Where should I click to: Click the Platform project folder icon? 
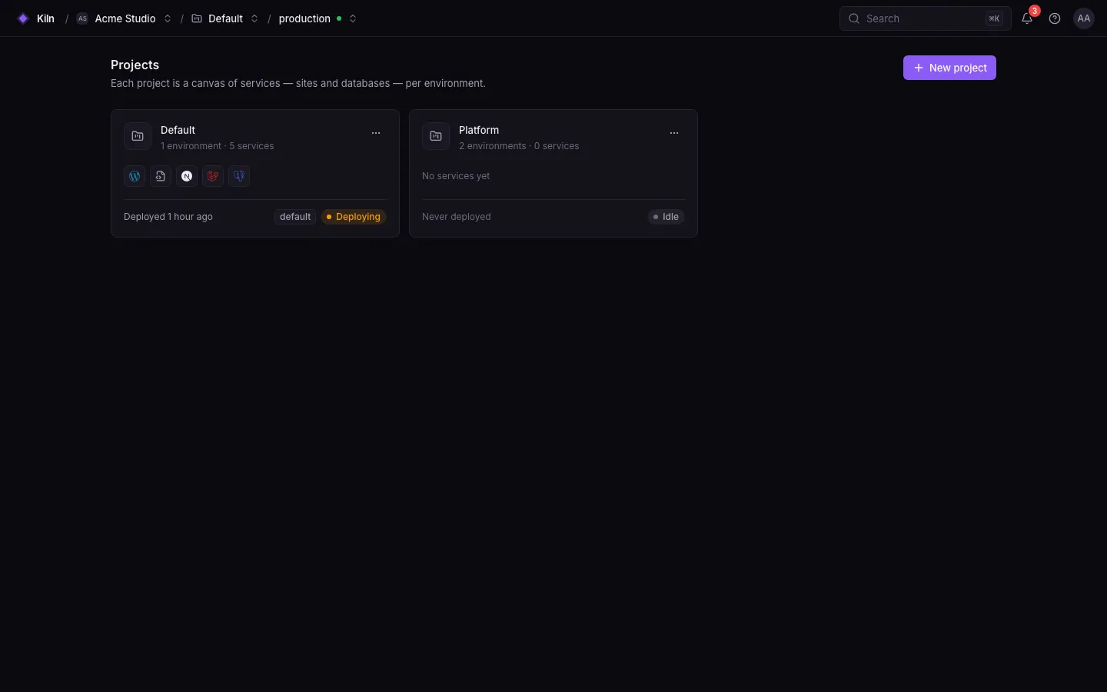pyautogui.click(x=436, y=136)
